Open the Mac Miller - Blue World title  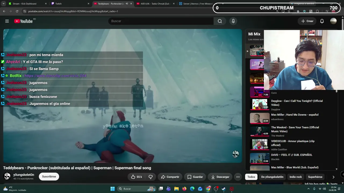click(295, 168)
